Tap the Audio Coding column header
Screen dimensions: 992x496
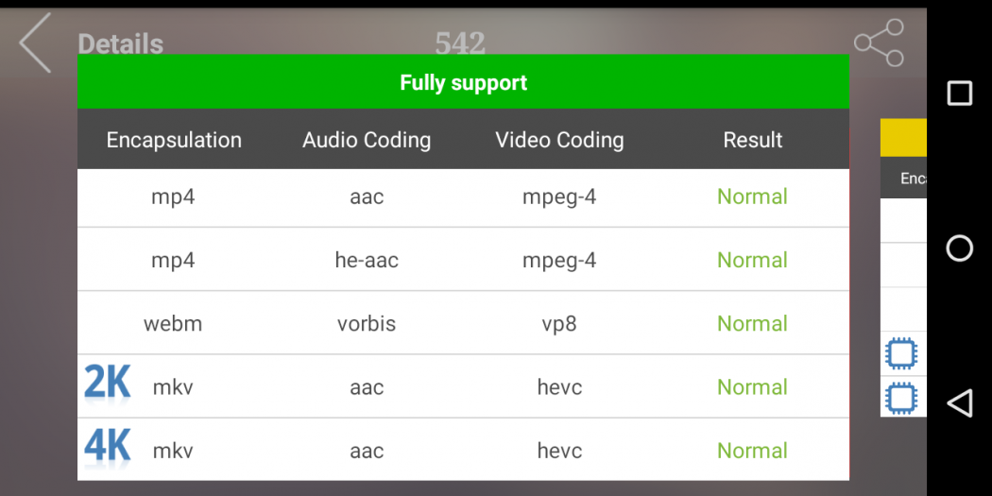pos(367,140)
